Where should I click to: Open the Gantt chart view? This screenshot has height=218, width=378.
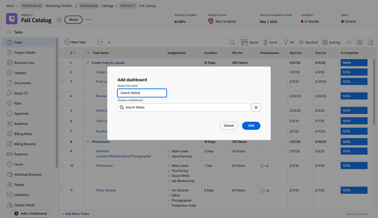pos(270,43)
